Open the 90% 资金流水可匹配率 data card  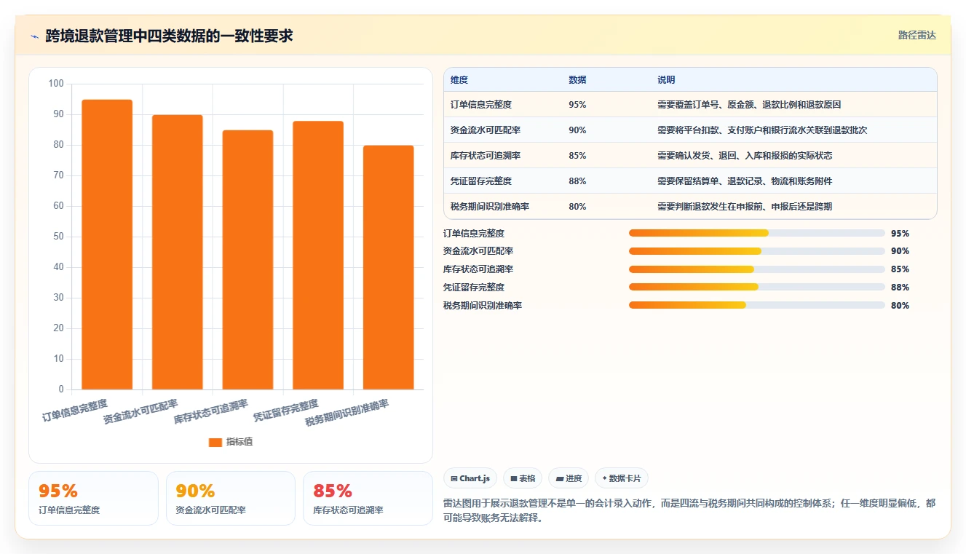(231, 498)
